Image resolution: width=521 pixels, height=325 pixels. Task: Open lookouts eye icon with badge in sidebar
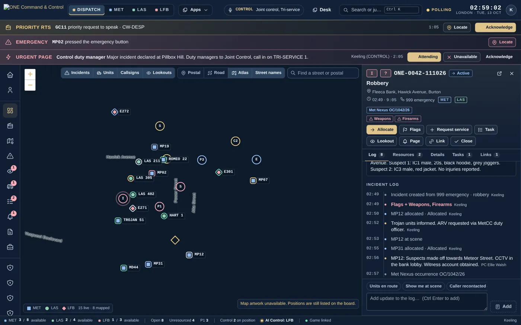(10, 171)
